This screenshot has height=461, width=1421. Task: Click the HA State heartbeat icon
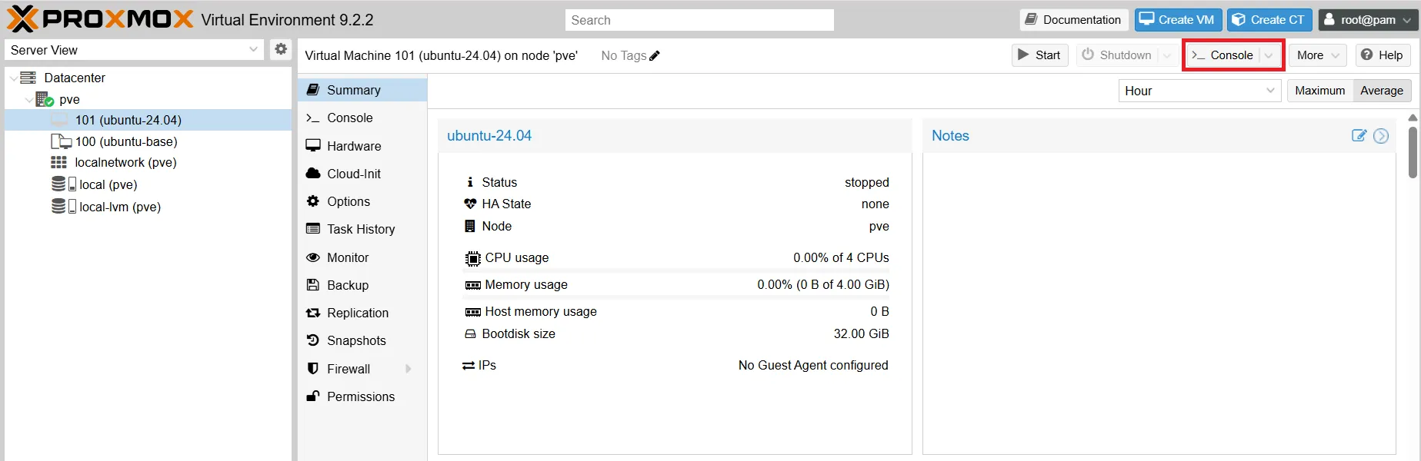coord(470,204)
